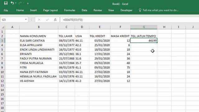Click the Save icon in quick access toolbar
The height and width of the screenshot is (112, 199).
6,3
